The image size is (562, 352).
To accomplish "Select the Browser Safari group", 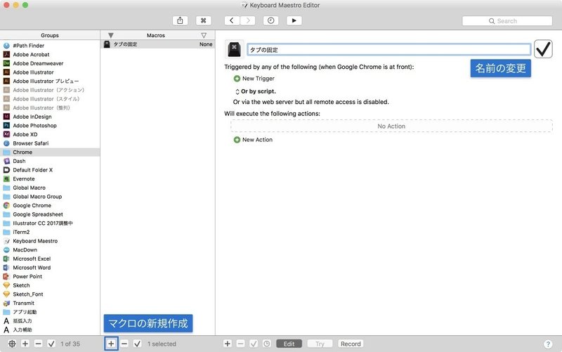I will click(50, 143).
